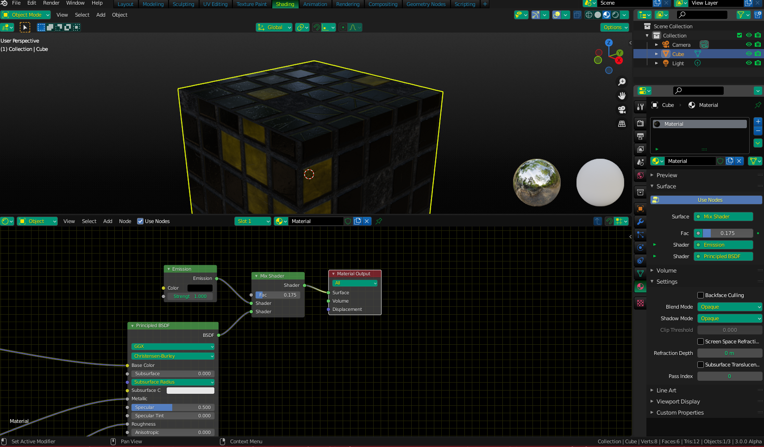This screenshot has height=447, width=764.
Task: Hide Light in viewport via eye icon
Action: (x=749, y=63)
